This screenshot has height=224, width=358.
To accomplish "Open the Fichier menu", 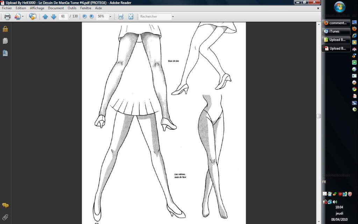I will click(x=7, y=8).
